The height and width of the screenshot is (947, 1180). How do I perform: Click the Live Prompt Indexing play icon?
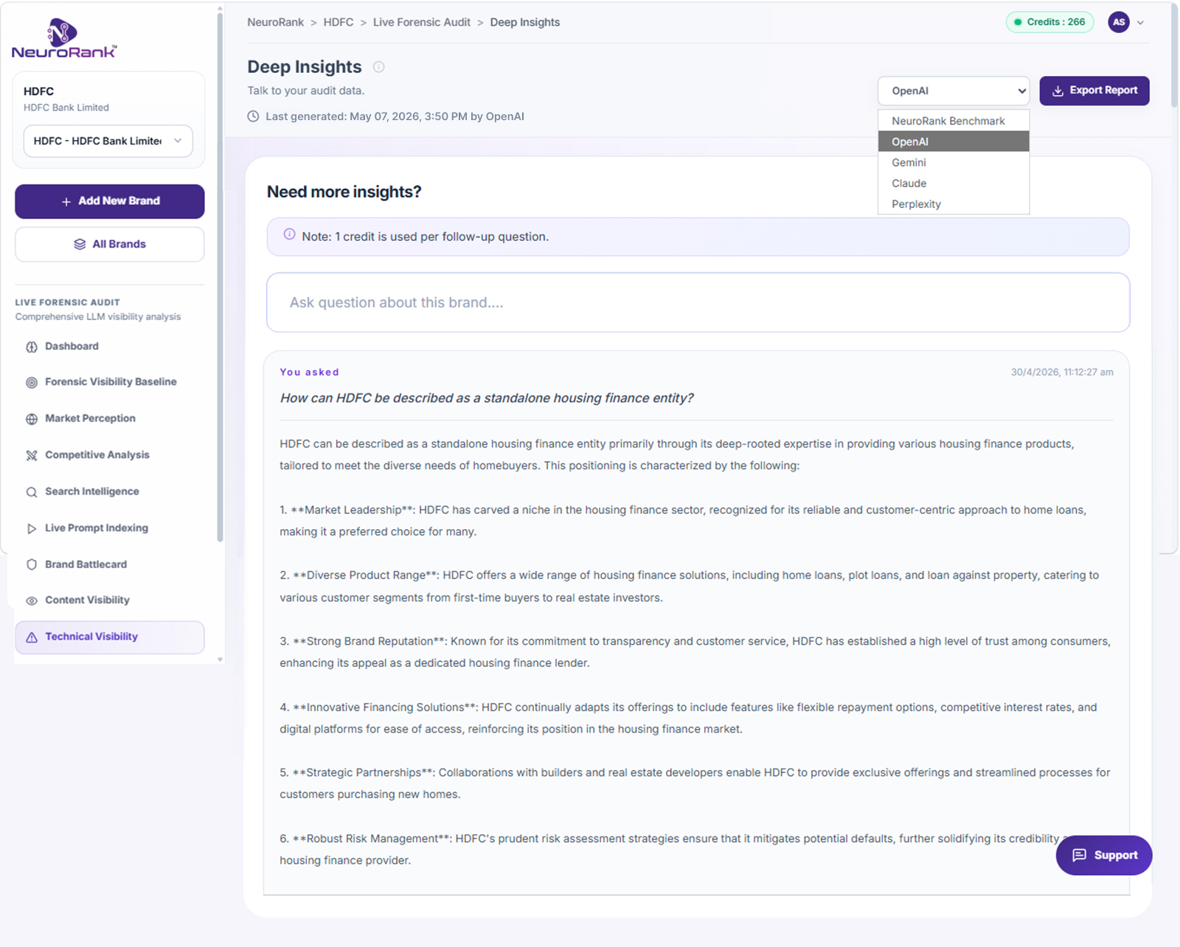click(x=32, y=528)
